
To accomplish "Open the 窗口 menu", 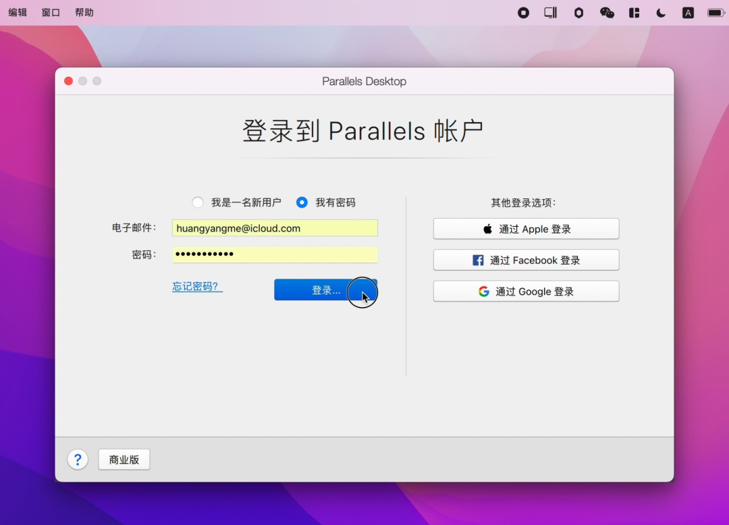I will (x=50, y=11).
